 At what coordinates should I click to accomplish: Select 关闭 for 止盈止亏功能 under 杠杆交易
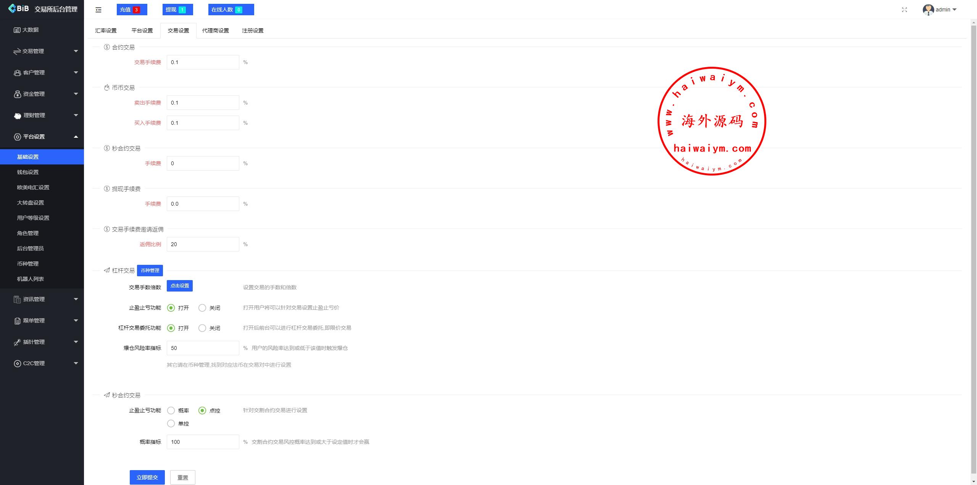(202, 308)
